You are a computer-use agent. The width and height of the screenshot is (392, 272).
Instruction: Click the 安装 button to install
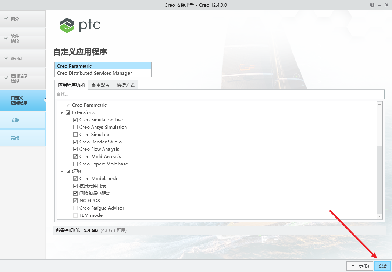click(382, 266)
